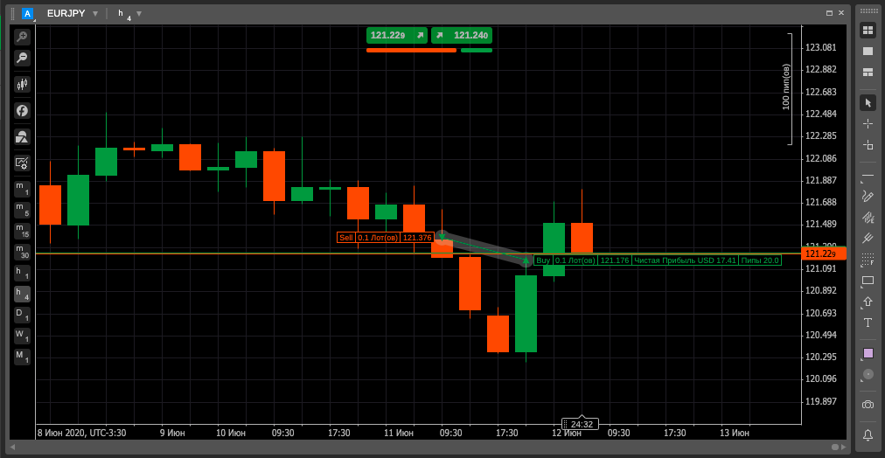Image resolution: width=885 pixels, height=458 pixels.
Task: Click the buy price button 121.240
Action: tap(462, 36)
